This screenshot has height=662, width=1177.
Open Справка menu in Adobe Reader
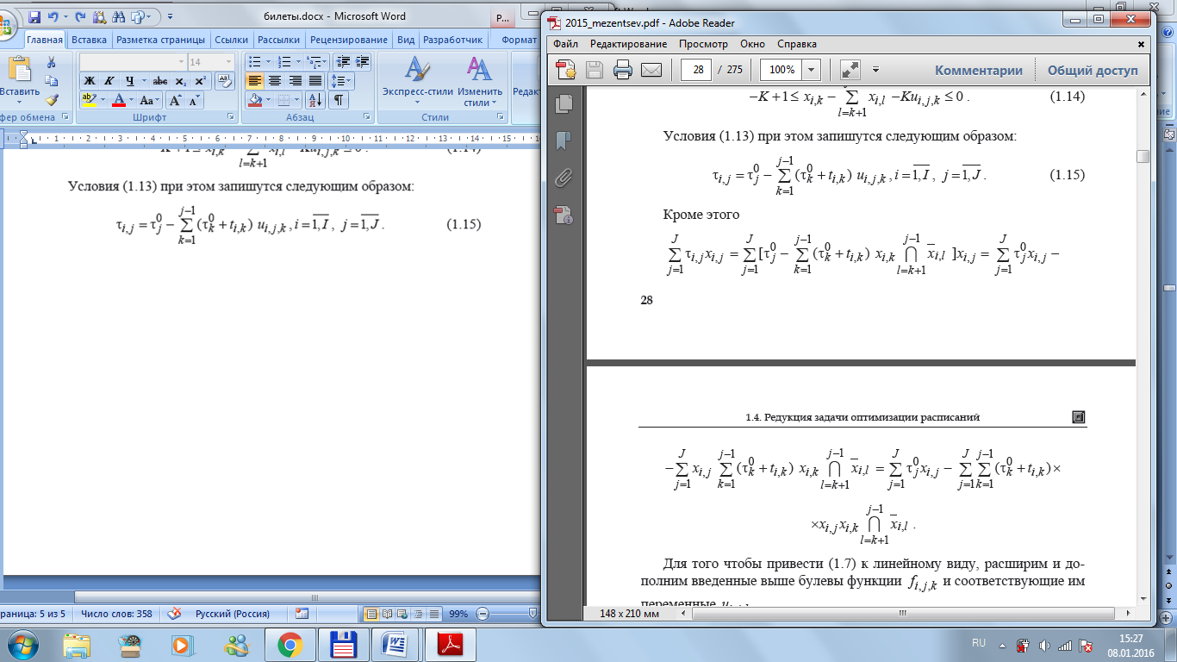(797, 44)
